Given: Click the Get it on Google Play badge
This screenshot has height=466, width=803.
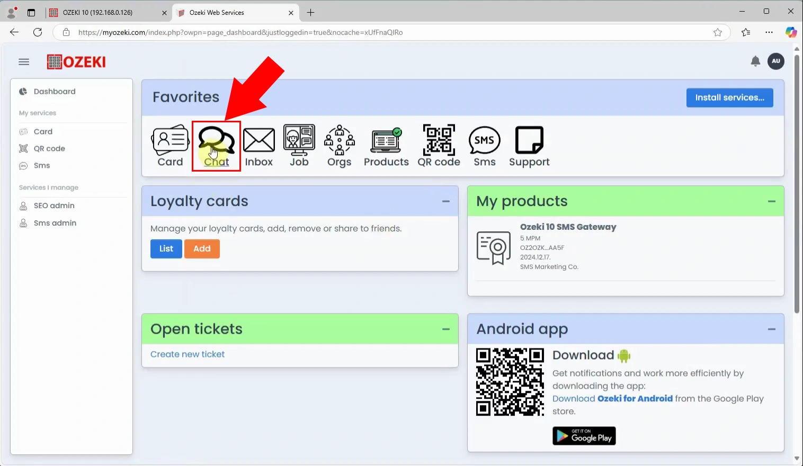Looking at the screenshot, I should tap(584, 436).
